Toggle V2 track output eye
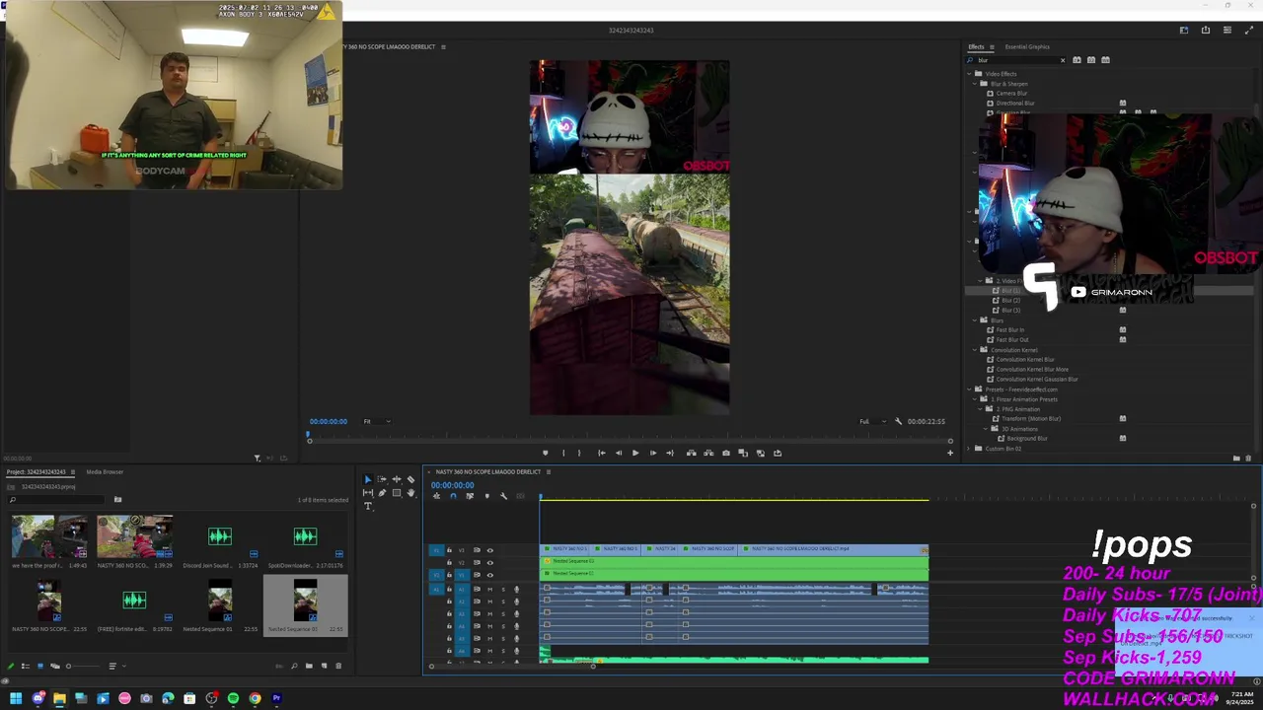Viewport: 1263px width, 710px height. (489, 562)
